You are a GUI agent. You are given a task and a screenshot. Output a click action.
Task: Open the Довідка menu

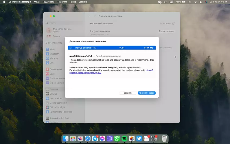click(83, 2)
